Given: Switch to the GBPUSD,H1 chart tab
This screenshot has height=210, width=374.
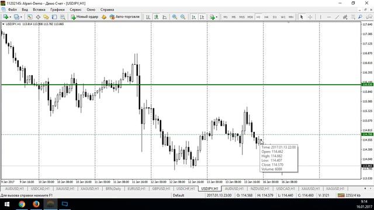Looking at the screenshot, I should point(161,188).
